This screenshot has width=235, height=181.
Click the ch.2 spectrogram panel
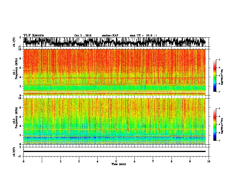[x=114, y=121]
